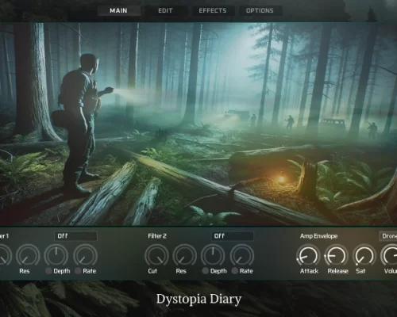Image resolution: width=397 pixels, height=317 pixels.
Task: Switch to the MAIN tab
Action: click(x=118, y=10)
